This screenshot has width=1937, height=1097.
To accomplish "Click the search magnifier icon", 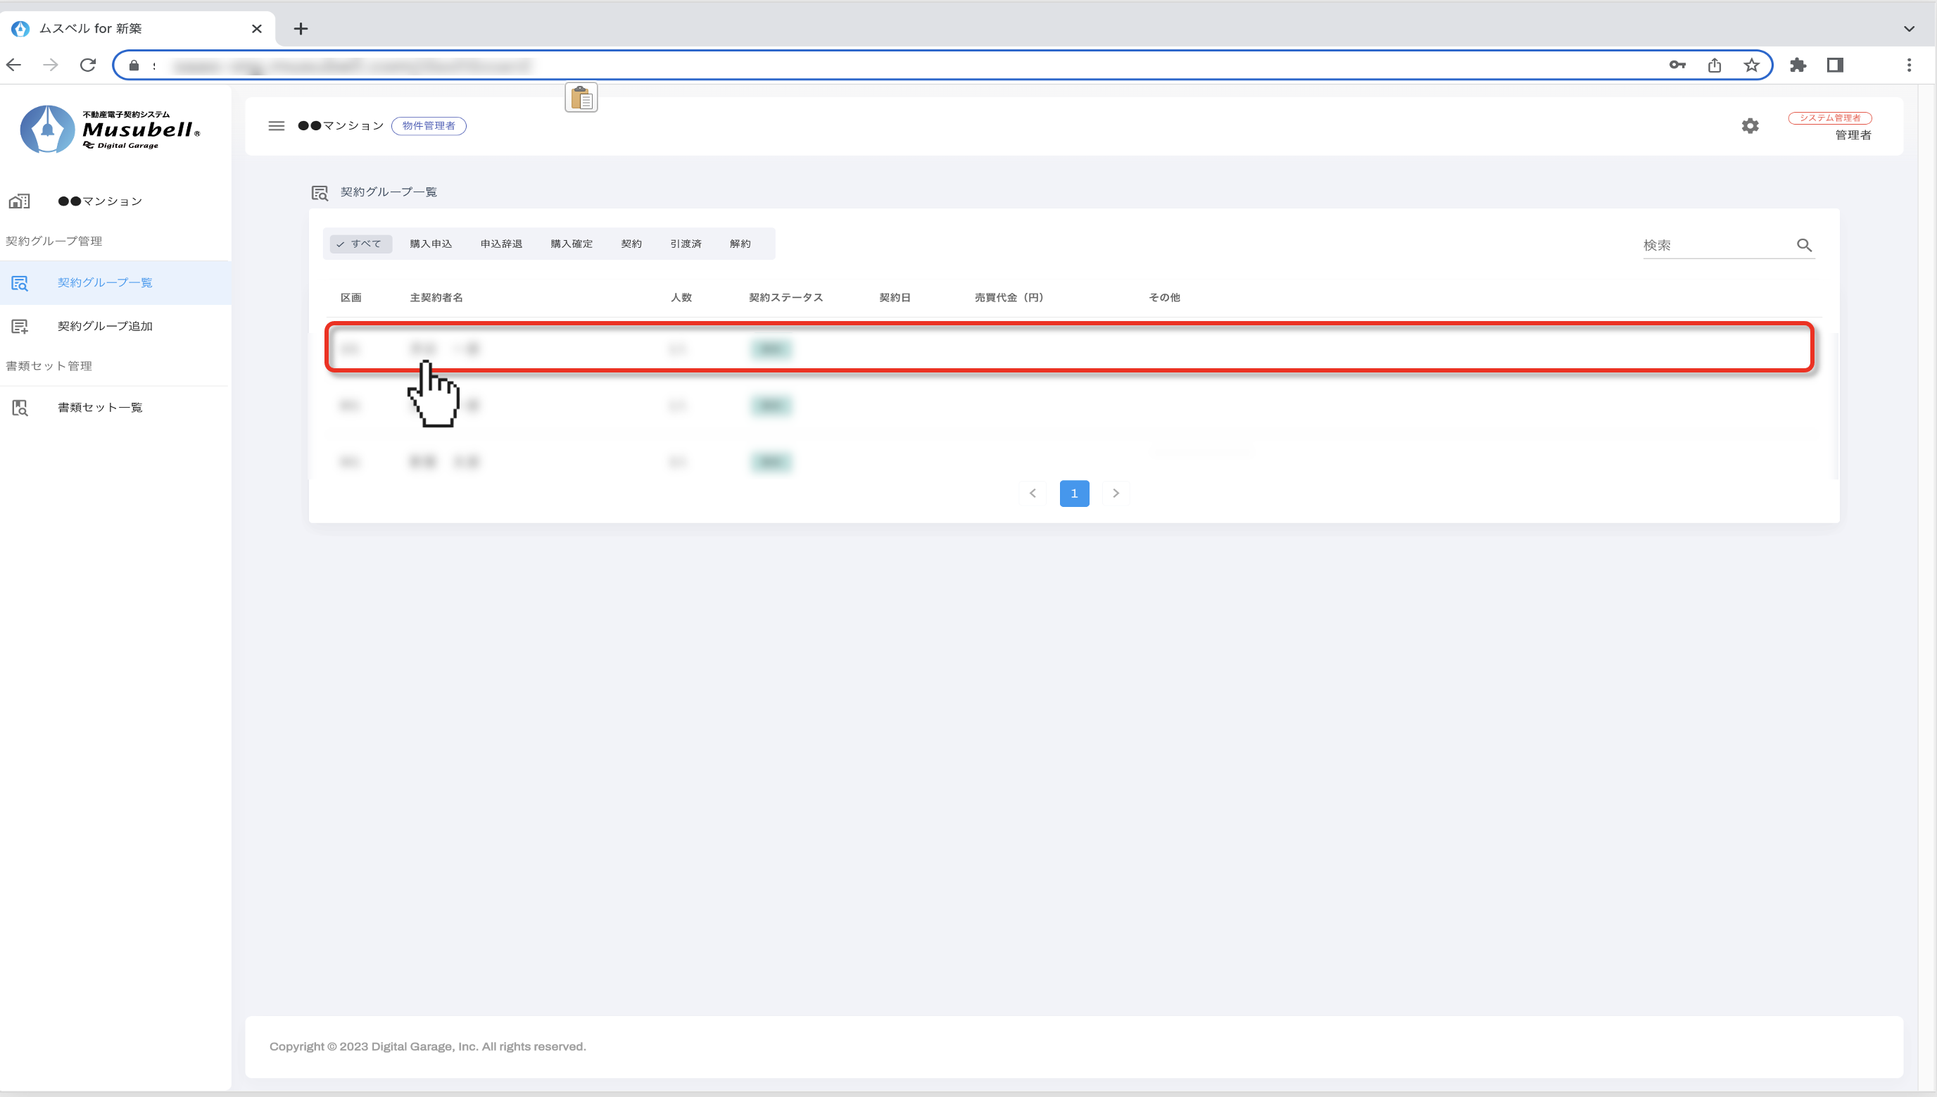I will 1804,245.
